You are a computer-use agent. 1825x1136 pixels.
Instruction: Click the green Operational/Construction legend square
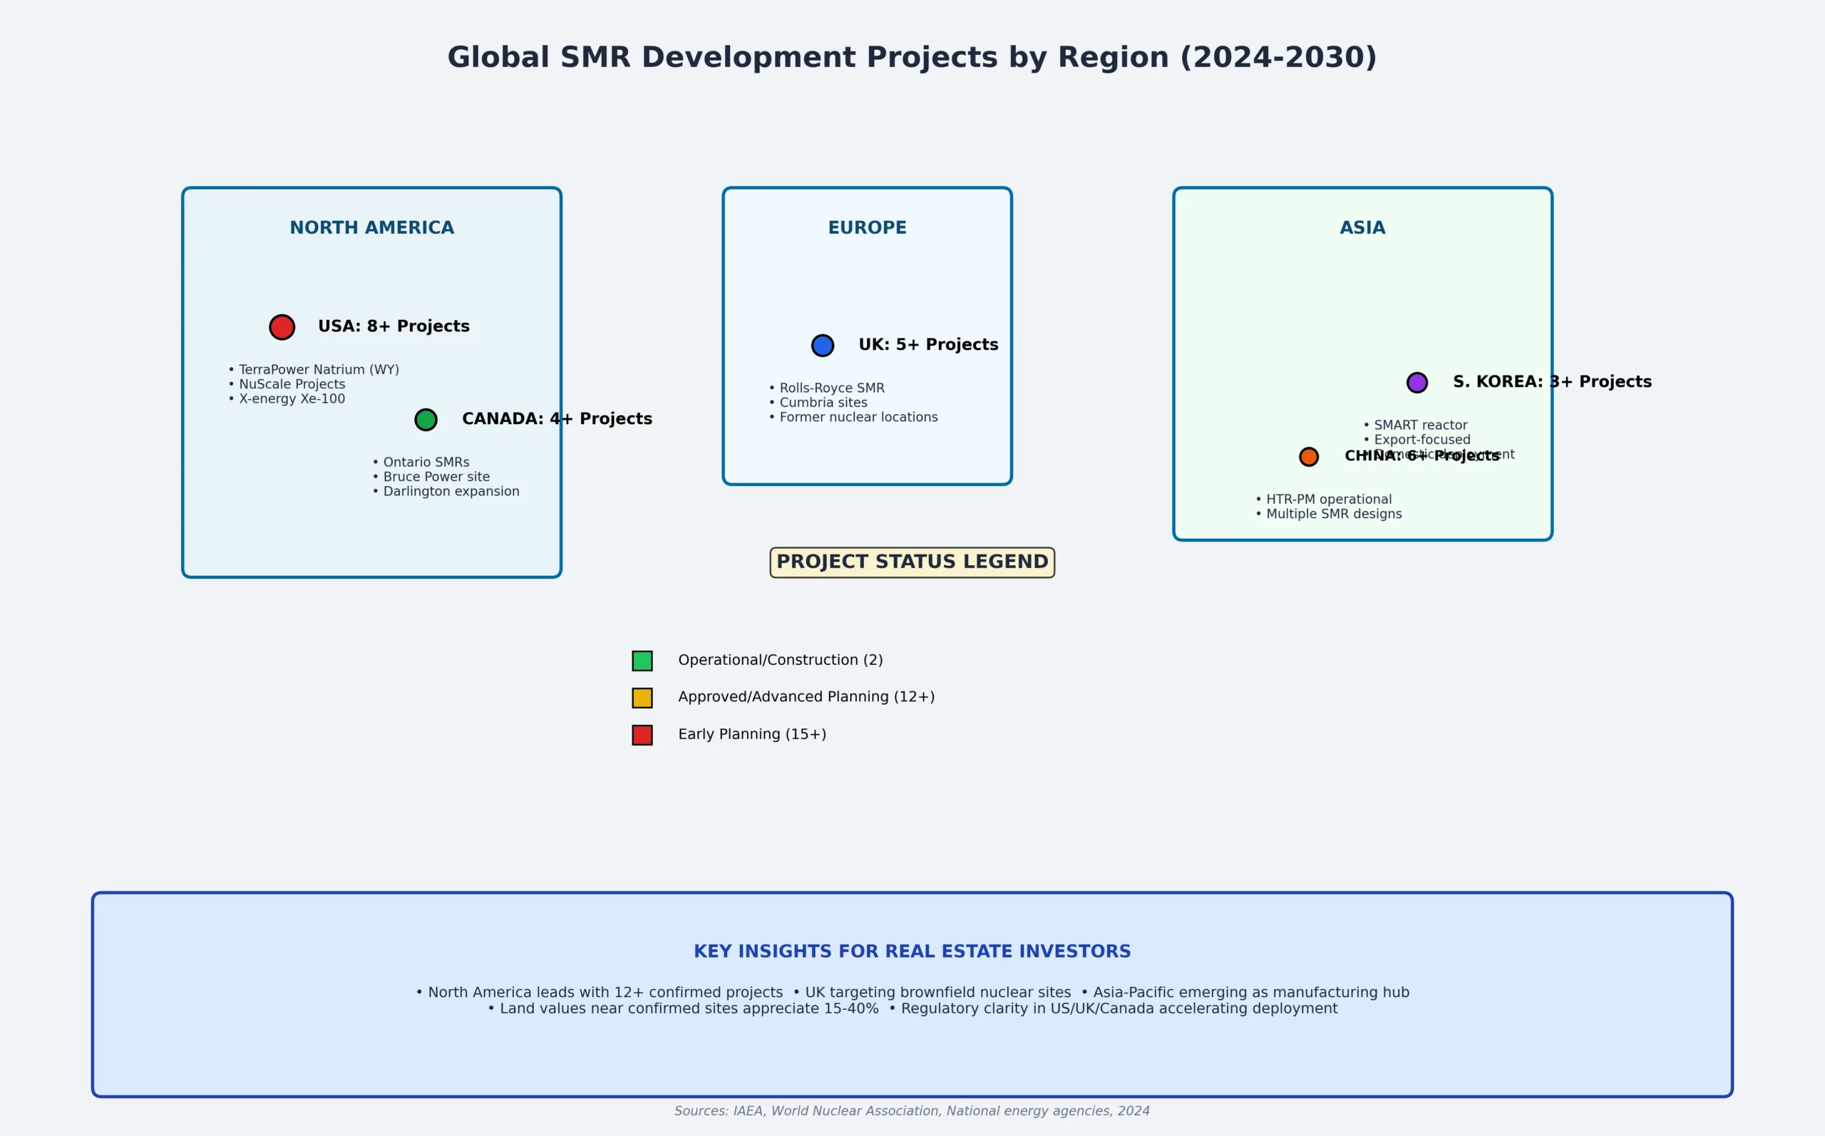point(642,661)
